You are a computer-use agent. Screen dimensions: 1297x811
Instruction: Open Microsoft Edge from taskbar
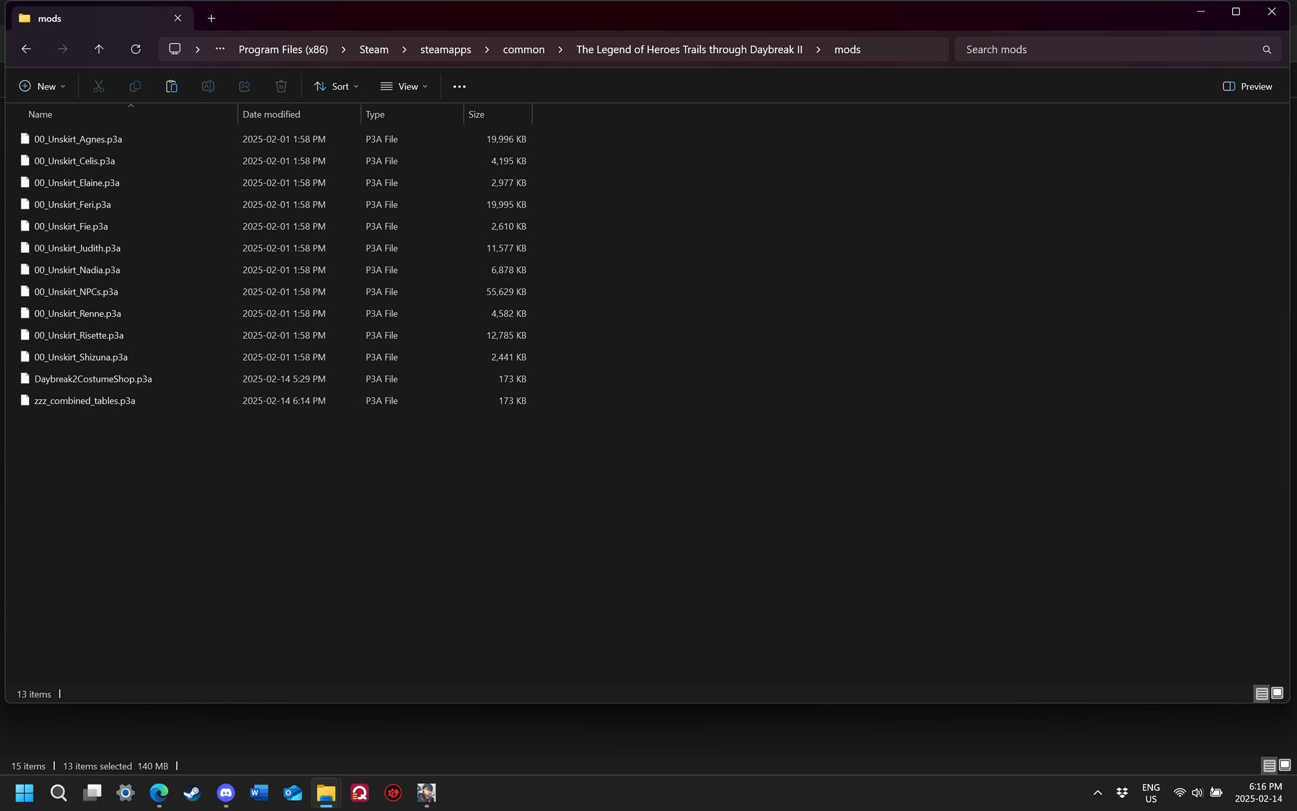159,793
